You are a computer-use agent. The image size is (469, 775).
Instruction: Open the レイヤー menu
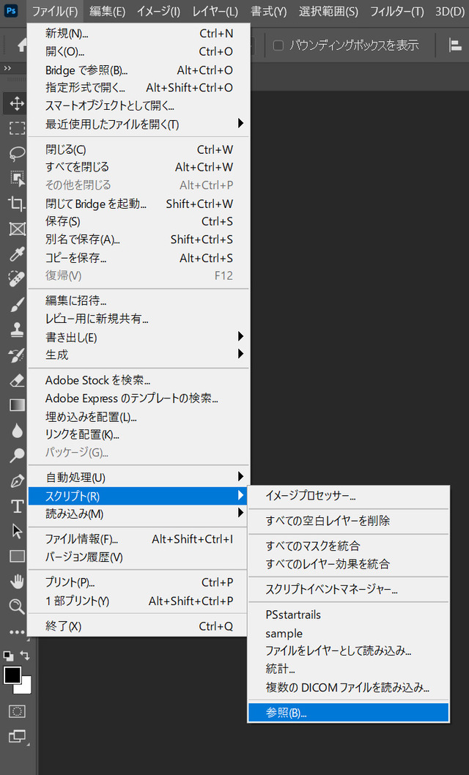click(215, 11)
